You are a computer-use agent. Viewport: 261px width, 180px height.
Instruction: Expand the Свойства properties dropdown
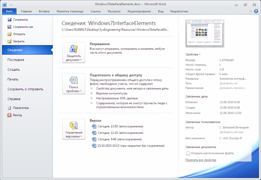click(x=193, y=54)
